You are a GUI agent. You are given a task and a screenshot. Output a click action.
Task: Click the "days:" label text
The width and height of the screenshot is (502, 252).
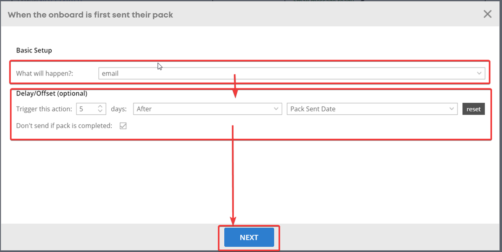[x=119, y=109]
